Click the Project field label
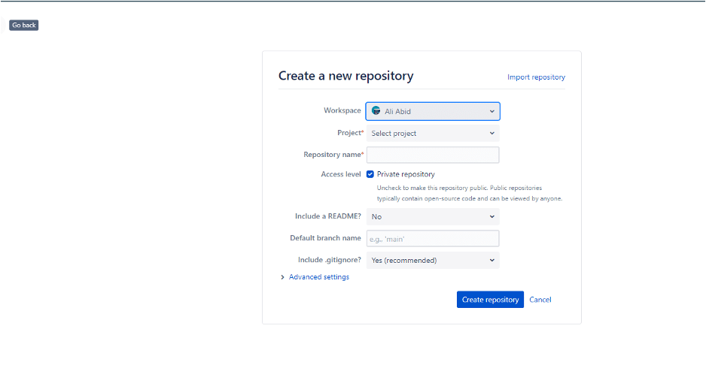The height and width of the screenshot is (371, 706). (350, 133)
